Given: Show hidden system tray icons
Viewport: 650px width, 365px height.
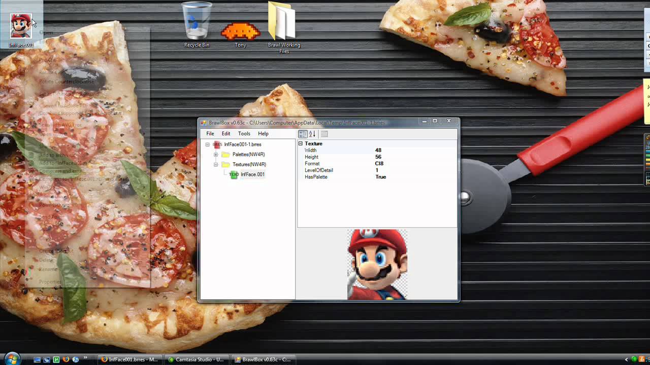Looking at the screenshot, I should (x=627, y=359).
